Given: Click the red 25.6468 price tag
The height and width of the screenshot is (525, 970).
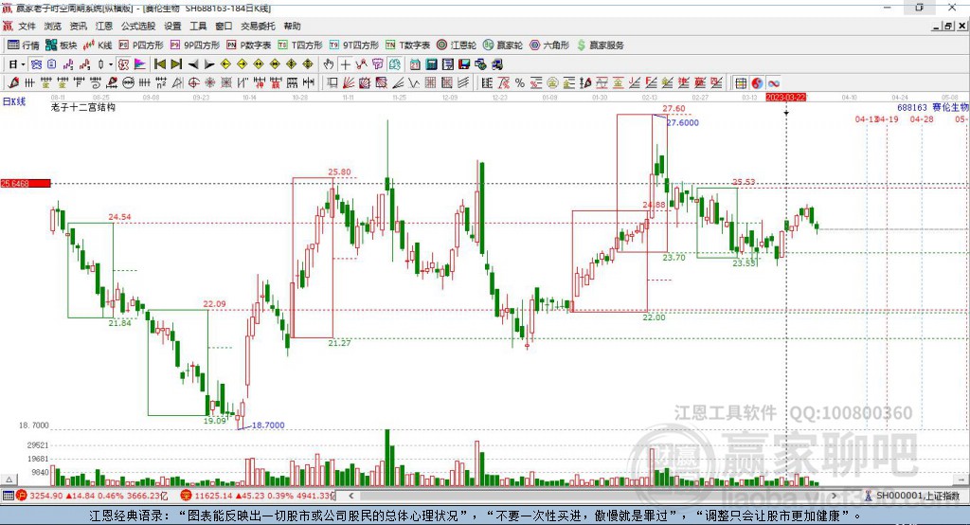Looking at the screenshot, I should [26, 183].
